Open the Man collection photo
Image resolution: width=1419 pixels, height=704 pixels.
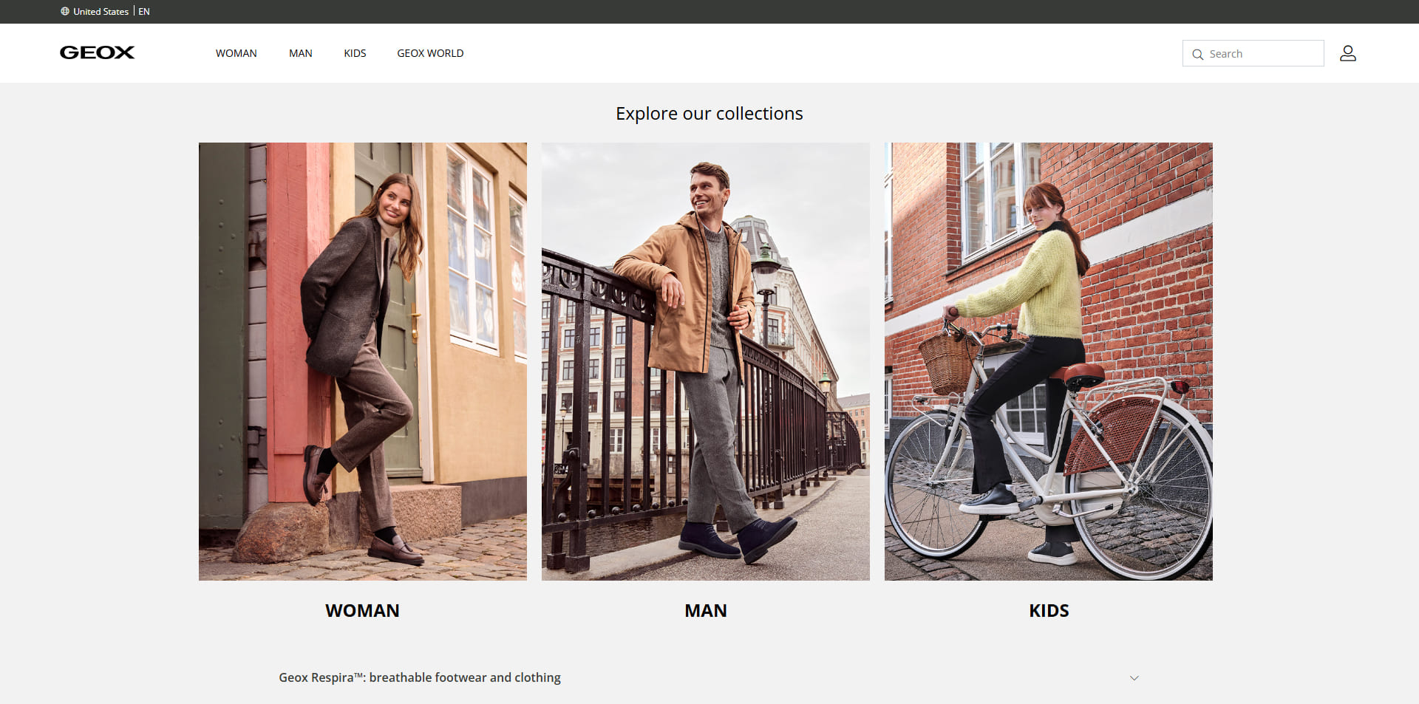coord(706,361)
